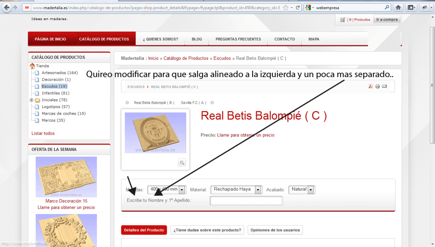Select Iniciales (78) category

pyautogui.click(x=55, y=100)
